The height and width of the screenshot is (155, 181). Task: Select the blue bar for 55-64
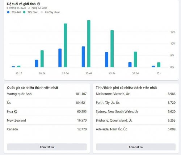click(130, 65)
